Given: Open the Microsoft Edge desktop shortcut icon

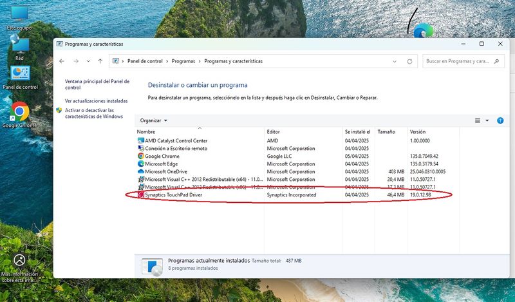Looking at the screenshot, I should [423, 31].
